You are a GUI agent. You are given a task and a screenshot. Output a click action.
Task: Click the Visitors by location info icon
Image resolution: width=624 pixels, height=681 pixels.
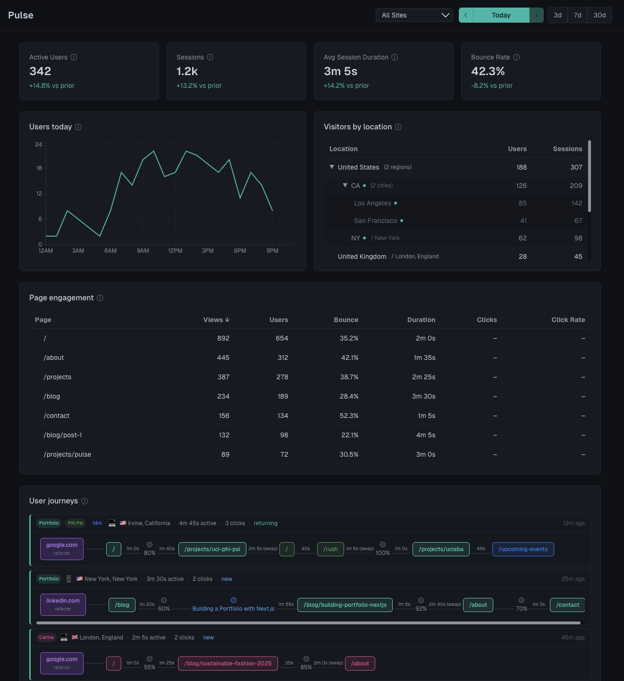[398, 127]
